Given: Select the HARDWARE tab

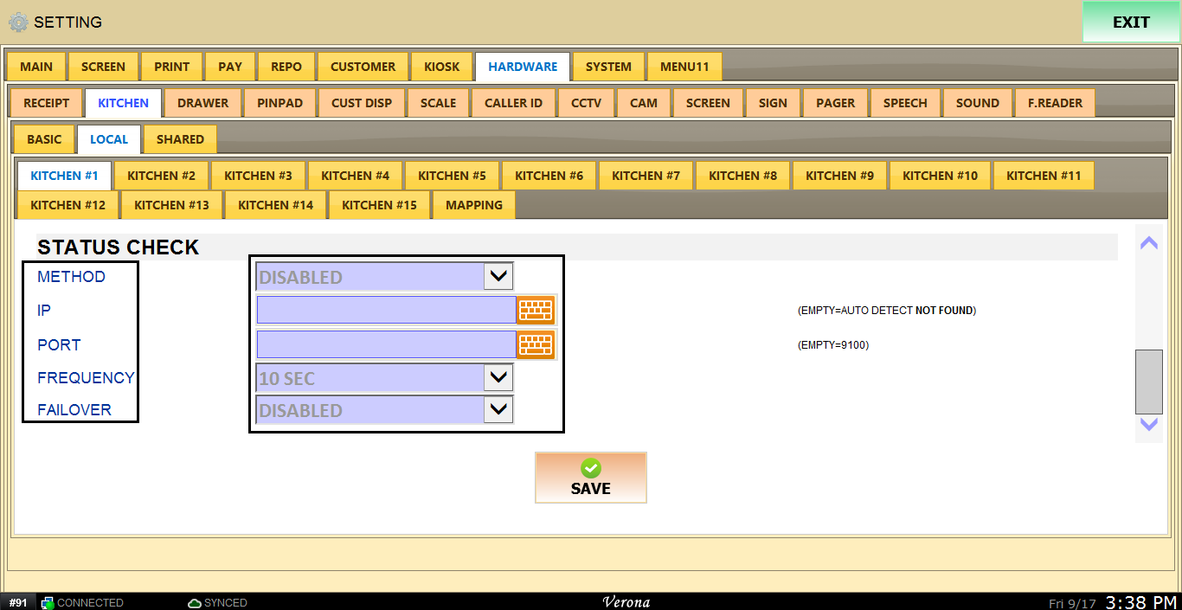Looking at the screenshot, I should [523, 67].
